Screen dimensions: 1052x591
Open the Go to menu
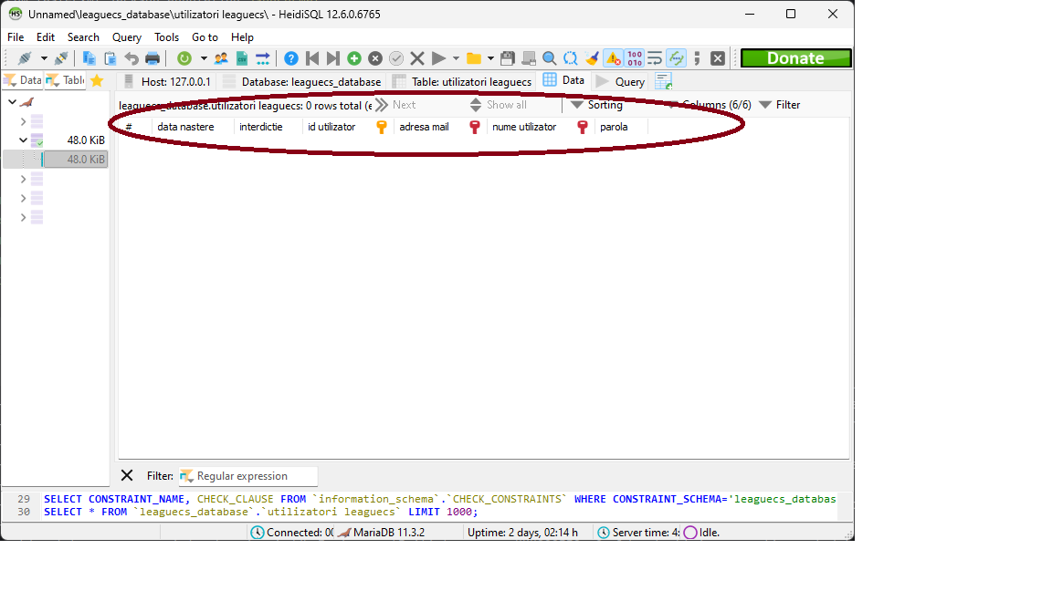(205, 36)
